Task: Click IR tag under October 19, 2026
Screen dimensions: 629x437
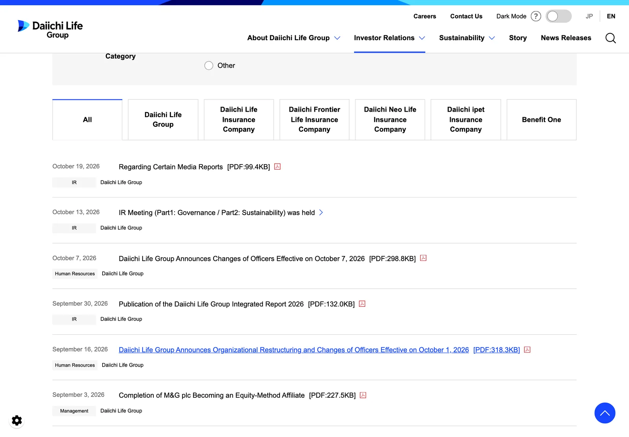Action: (x=74, y=183)
